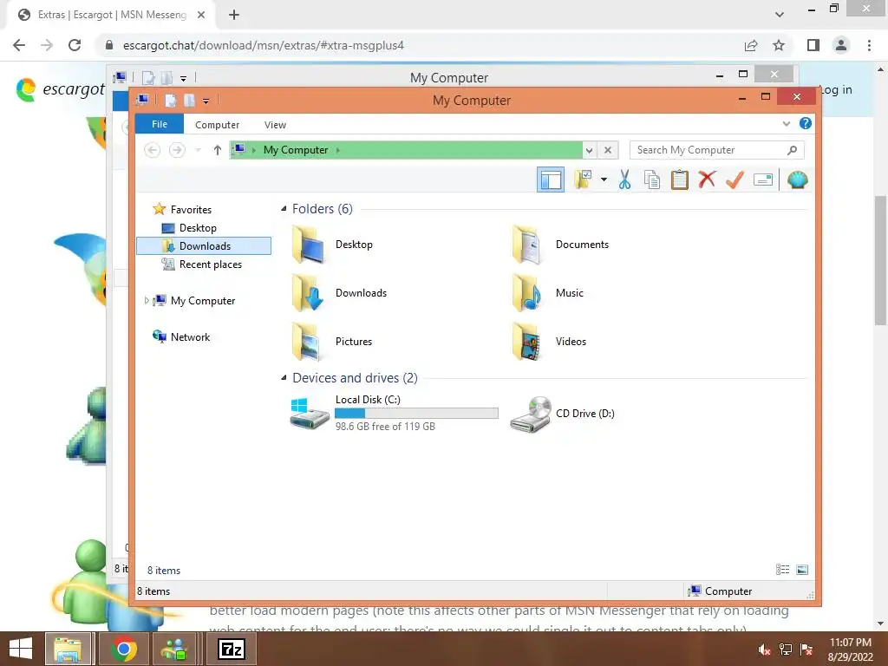Viewport: 888px width, 666px height.
Task: Click My Computer breadcrumb in address bar
Action: coord(296,150)
